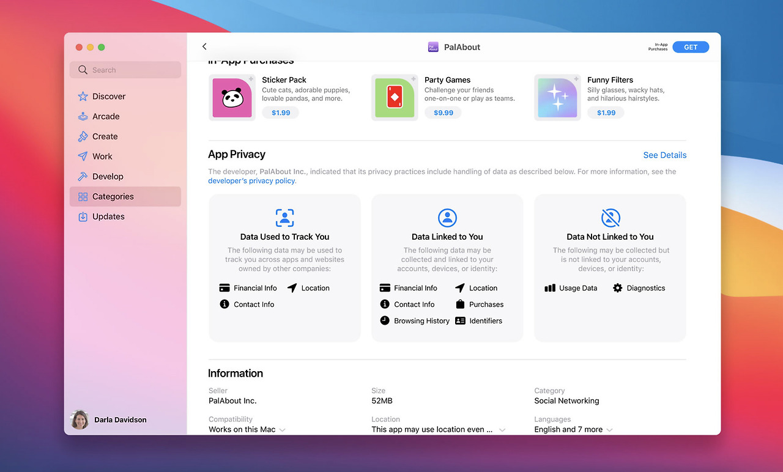Click Darla Davidson's profile picture
The height and width of the screenshot is (472, 783).
[80, 420]
